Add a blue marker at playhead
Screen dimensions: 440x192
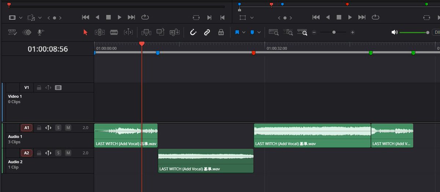pyautogui.click(x=252, y=32)
